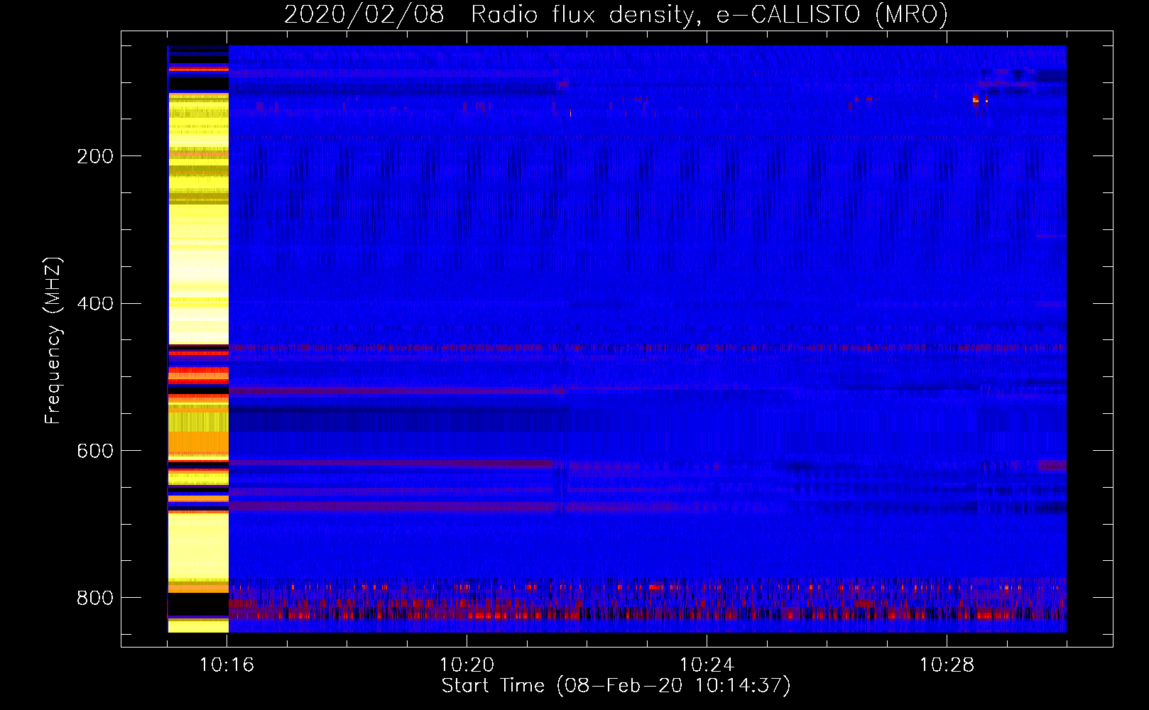The image size is (1149, 710).
Task: Click the 10:28 time tick label
Action: tap(947, 665)
